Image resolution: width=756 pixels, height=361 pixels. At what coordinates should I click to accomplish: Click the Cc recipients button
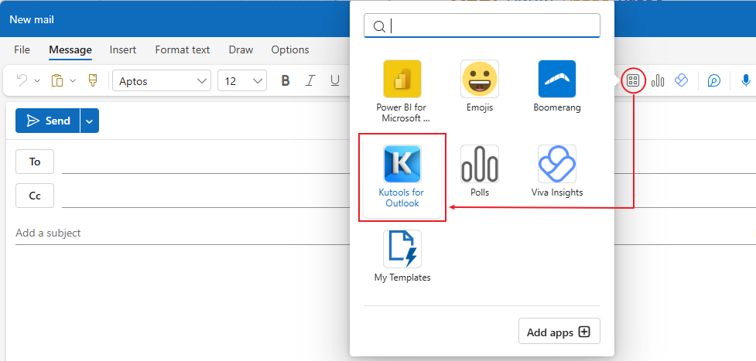tap(35, 196)
